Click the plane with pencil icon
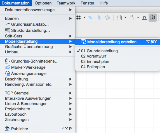The width and height of the screenshot is (160, 133). pyautogui.click(x=107, y=18)
